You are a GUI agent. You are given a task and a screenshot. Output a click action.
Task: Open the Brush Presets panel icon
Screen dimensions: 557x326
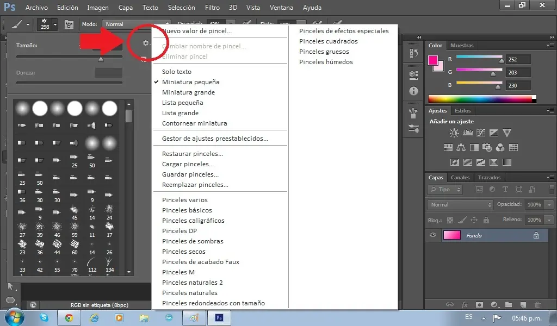[x=413, y=113]
